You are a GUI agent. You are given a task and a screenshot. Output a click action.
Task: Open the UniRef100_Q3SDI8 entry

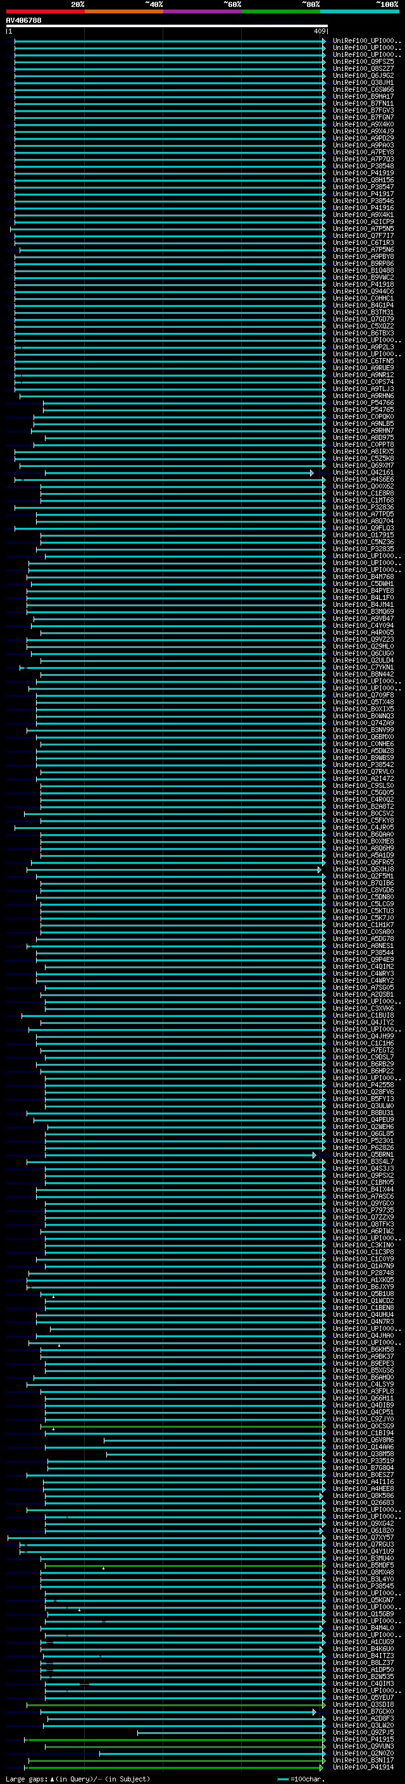(363, 1704)
